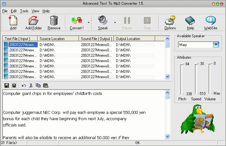Open the Edit menu
The width and height of the screenshot is (226, 146).
click(x=14, y=11)
